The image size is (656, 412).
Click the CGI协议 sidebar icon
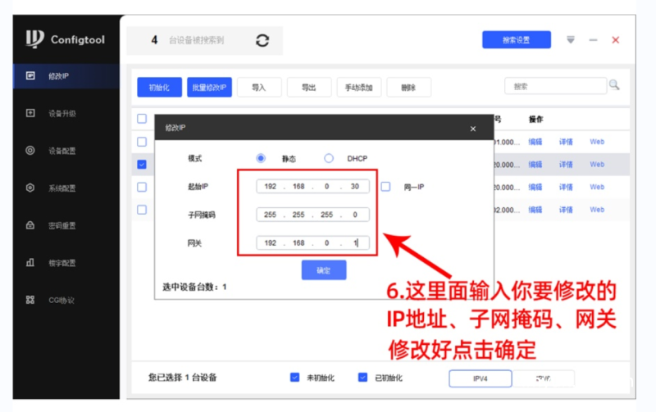(30, 300)
